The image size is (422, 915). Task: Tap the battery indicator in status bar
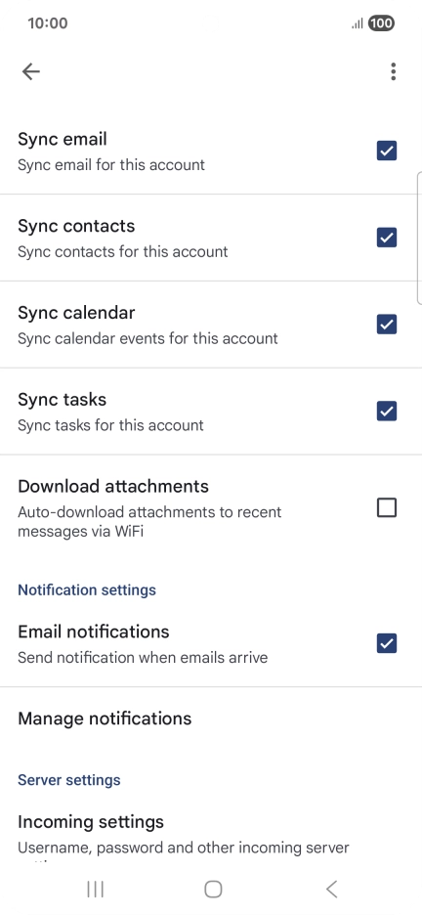tap(381, 23)
